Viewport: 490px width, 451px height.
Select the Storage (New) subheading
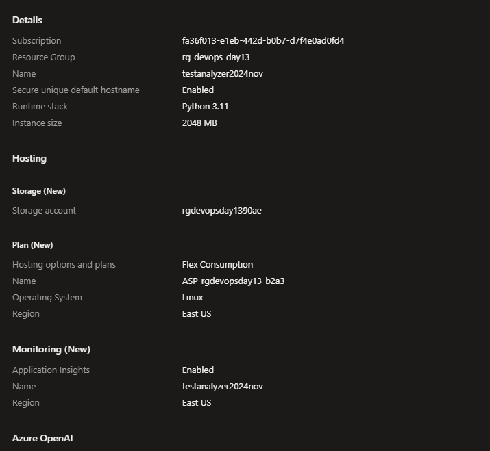pyautogui.click(x=39, y=191)
